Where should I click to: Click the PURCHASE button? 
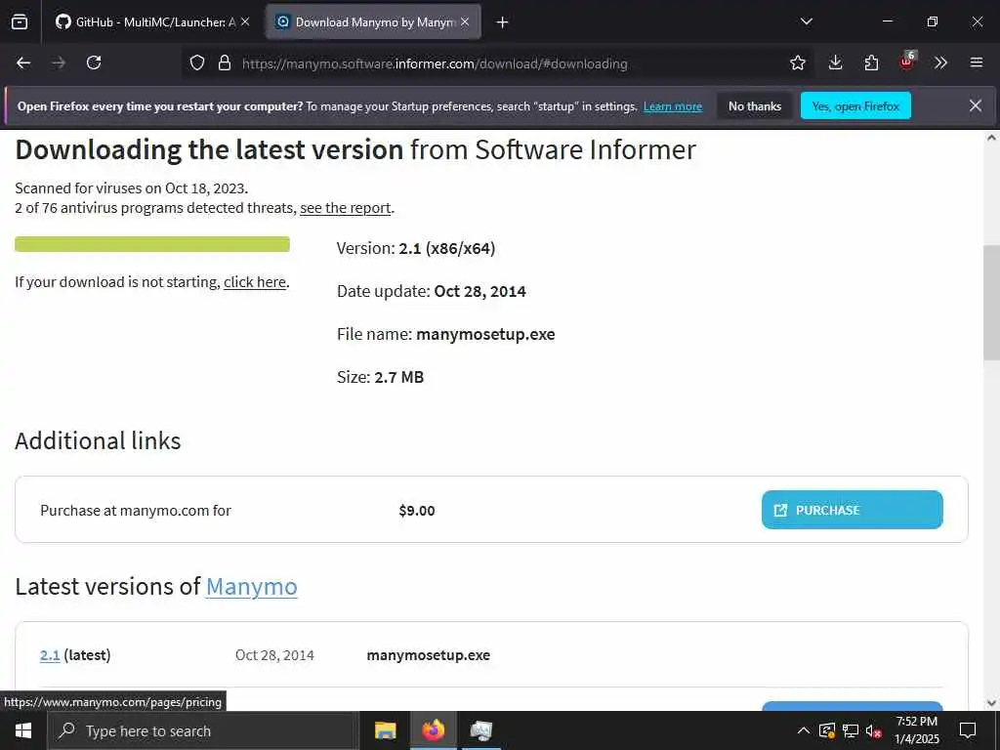coord(852,510)
